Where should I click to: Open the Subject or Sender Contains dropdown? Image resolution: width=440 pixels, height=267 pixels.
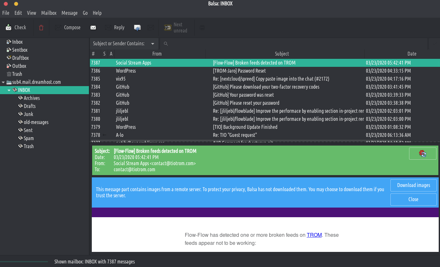click(x=124, y=44)
